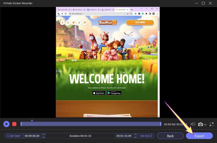
Task: Click the Twitter icon in preview
Action: [x=74, y=22]
